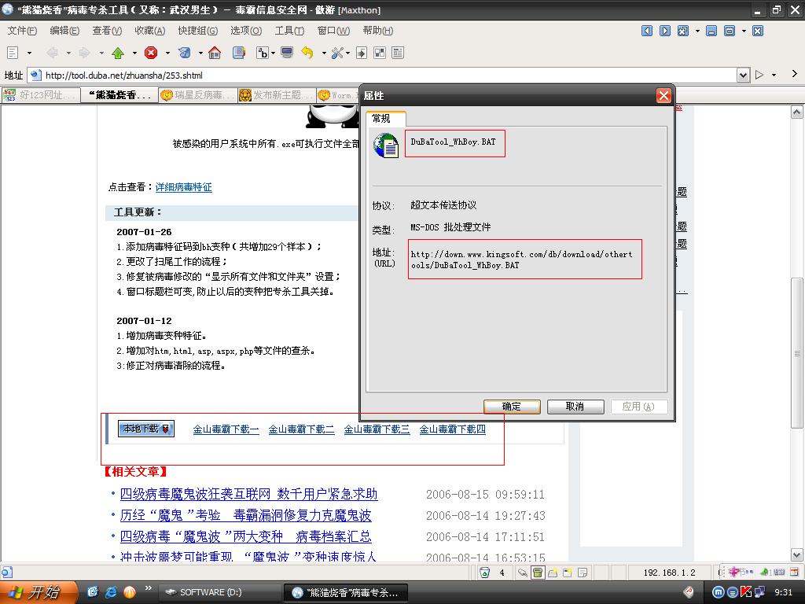Viewport: 805px width, 604px height.
Task: Click the Maxthon tray icon in system tray
Action: pos(719,592)
